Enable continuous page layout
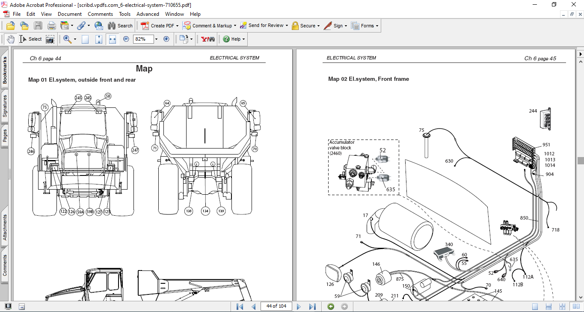 point(548,306)
